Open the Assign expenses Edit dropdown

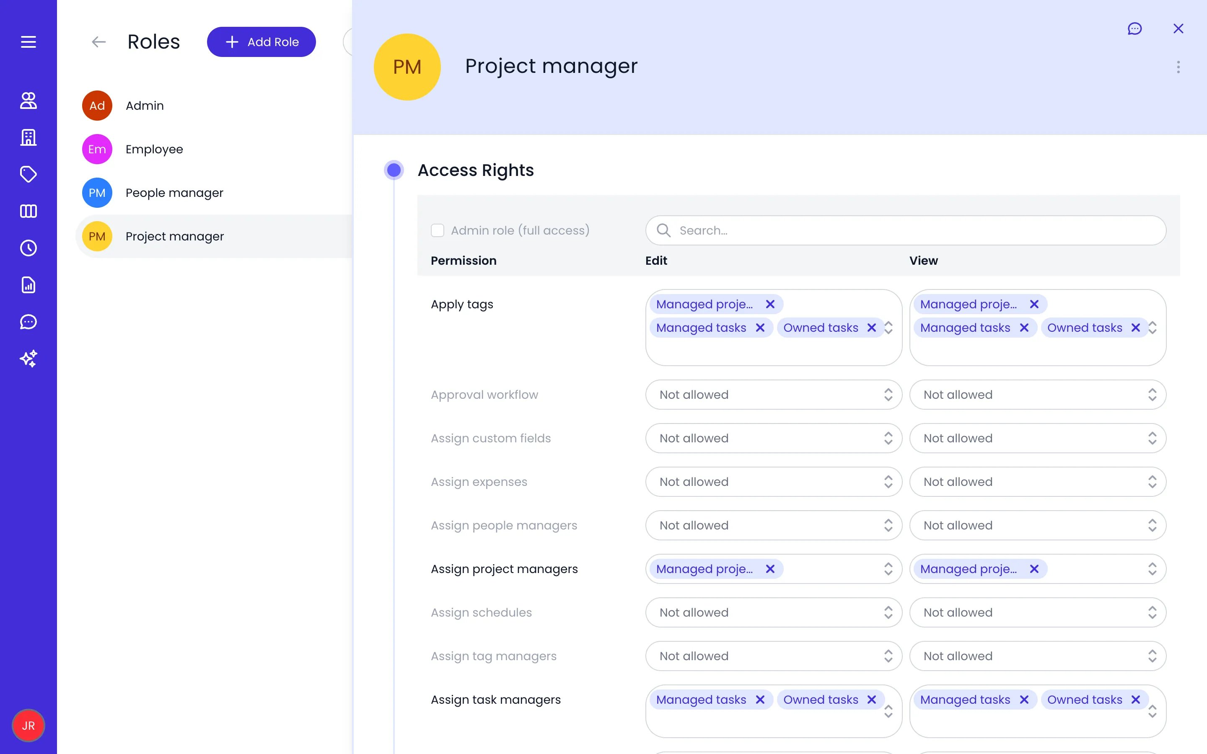click(774, 482)
